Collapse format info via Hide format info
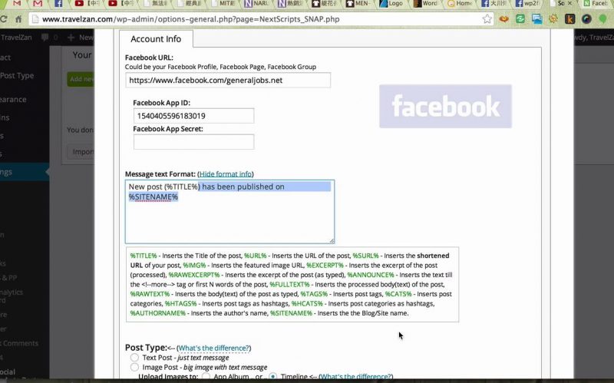The height and width of the screenshot is (383, 614). 226,174
